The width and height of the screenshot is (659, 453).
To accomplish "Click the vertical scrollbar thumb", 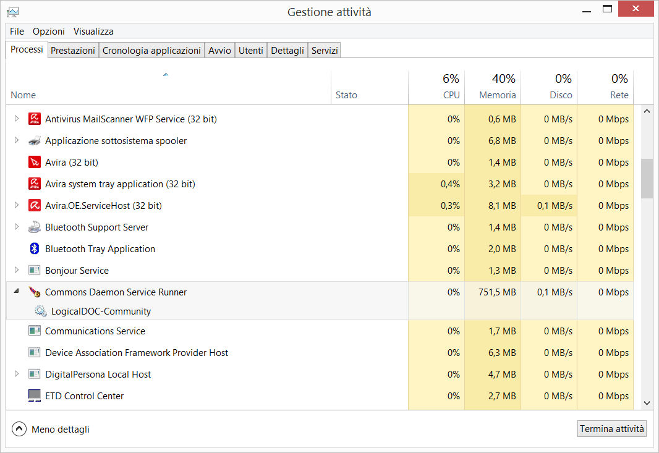I will (x=647, y=178).
